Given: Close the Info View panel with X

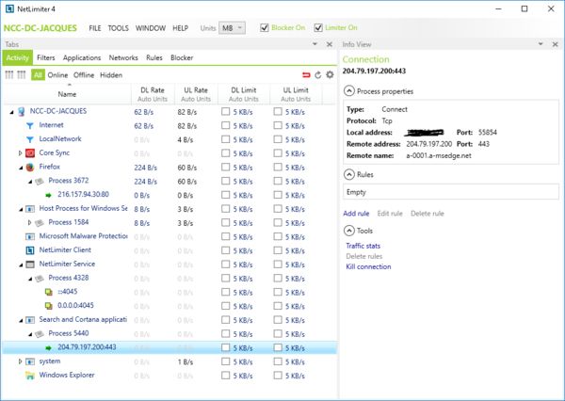Looking at the screenshot, I should (x=555, y=44).
